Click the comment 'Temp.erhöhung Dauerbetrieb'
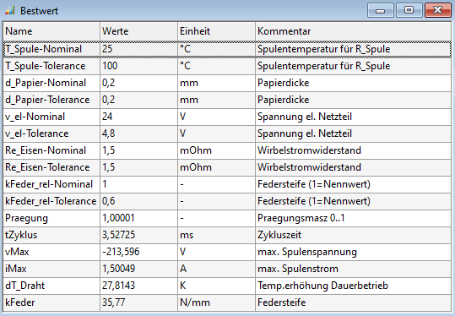Viewport: 455px width, 316px height. (322, 286)
